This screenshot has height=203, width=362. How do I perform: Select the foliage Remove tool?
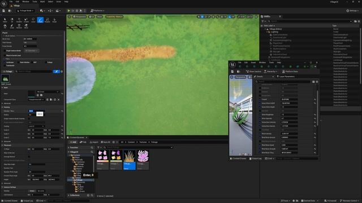click(19, 26)
